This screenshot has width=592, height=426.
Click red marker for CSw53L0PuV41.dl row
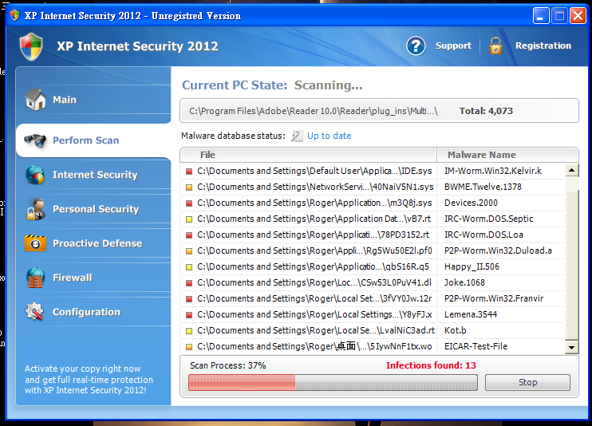coord(189,283)
